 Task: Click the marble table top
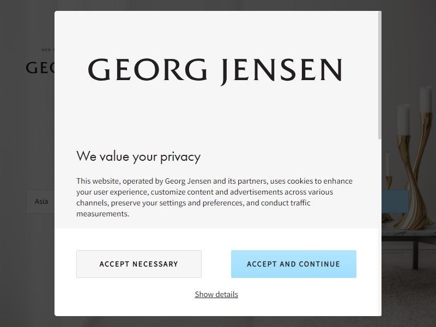click(409, 230)
